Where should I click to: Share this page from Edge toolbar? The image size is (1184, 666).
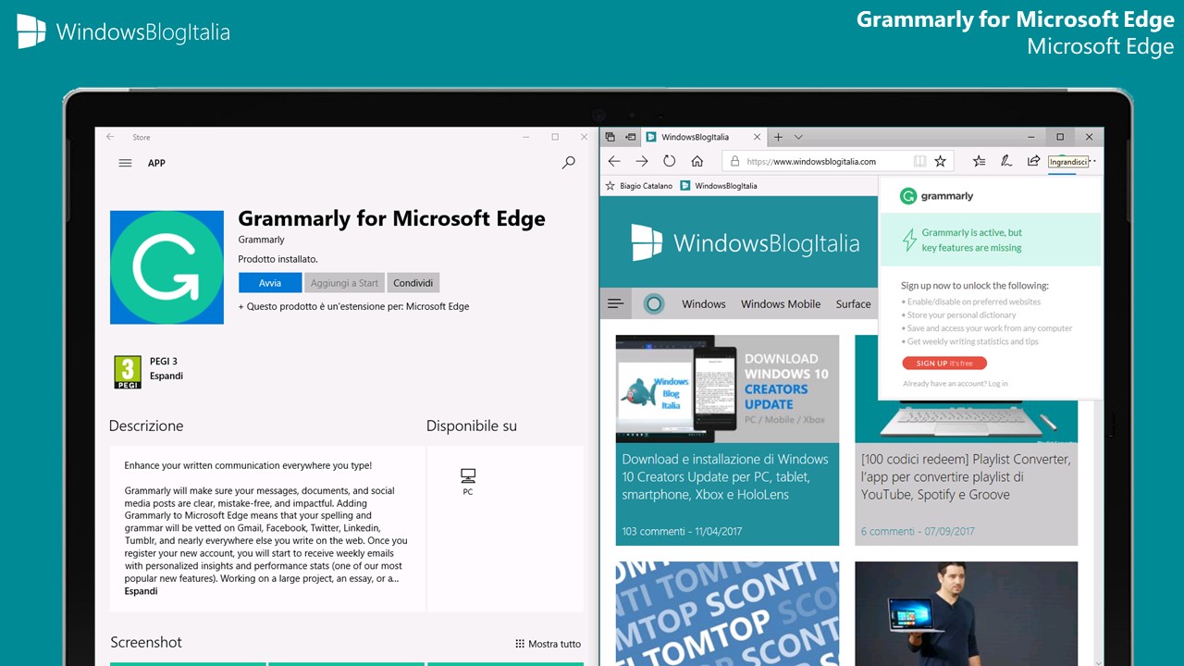(1034, 161)
